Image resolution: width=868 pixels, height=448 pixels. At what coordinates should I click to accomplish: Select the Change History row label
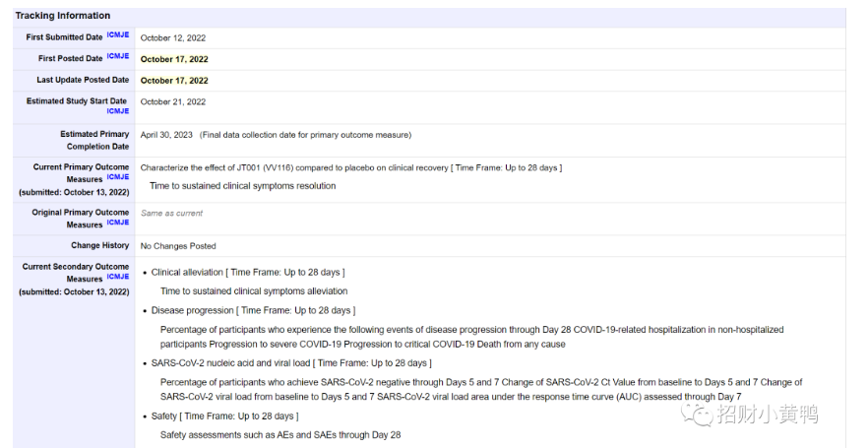[x=99, y=245]
